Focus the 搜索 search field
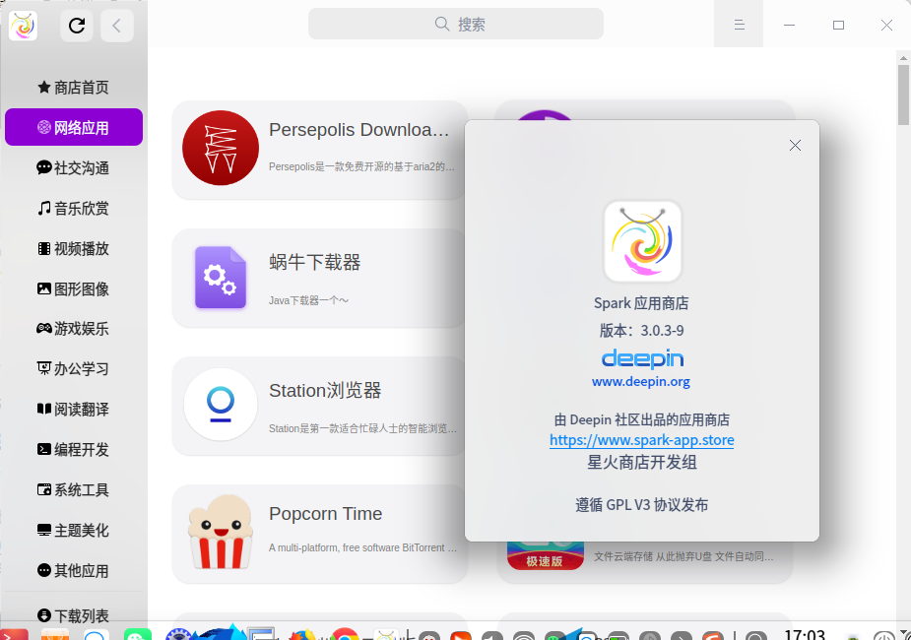 pyautogui.click(x=455, y=24)
